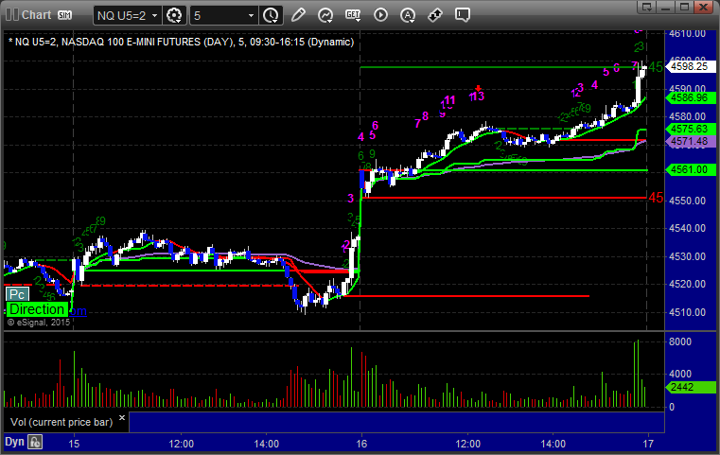Screen dimensions: 720x455
Task: Click the Direction study label
Action: pyautogui.click(x=37, y=309)
